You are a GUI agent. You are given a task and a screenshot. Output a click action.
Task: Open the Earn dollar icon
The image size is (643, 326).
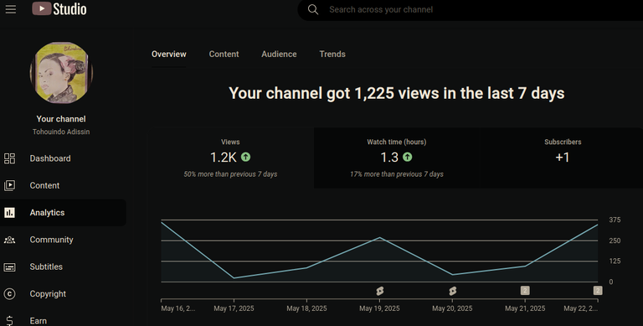point(9,321)
